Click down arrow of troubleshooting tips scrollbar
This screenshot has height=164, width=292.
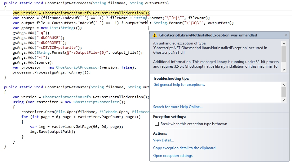284,100
